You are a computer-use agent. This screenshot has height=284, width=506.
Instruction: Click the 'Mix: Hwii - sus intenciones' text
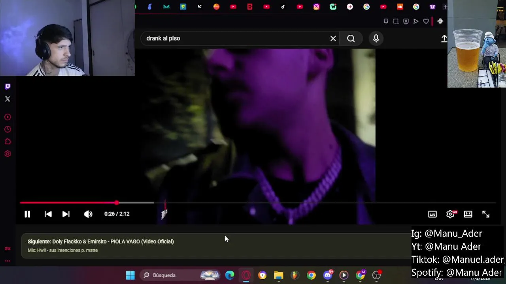[x=62, y=250]
